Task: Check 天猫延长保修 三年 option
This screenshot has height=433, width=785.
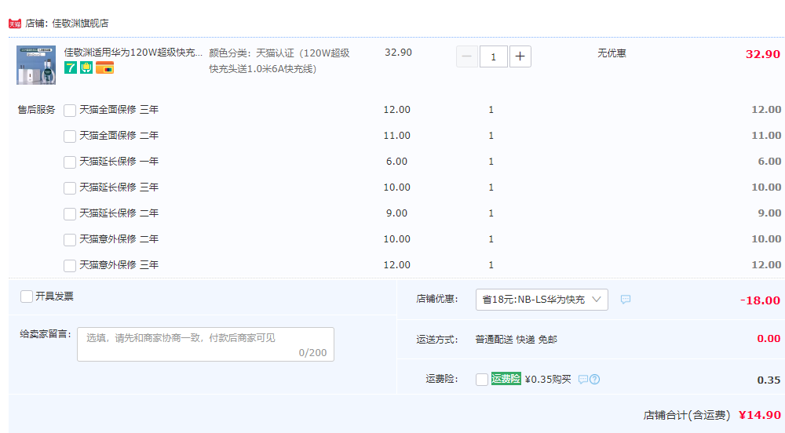Action: [70, 188]
